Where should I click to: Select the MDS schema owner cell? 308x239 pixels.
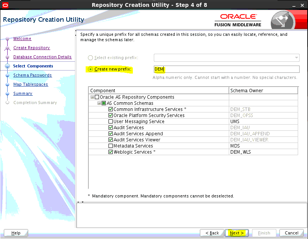(263, 146)
